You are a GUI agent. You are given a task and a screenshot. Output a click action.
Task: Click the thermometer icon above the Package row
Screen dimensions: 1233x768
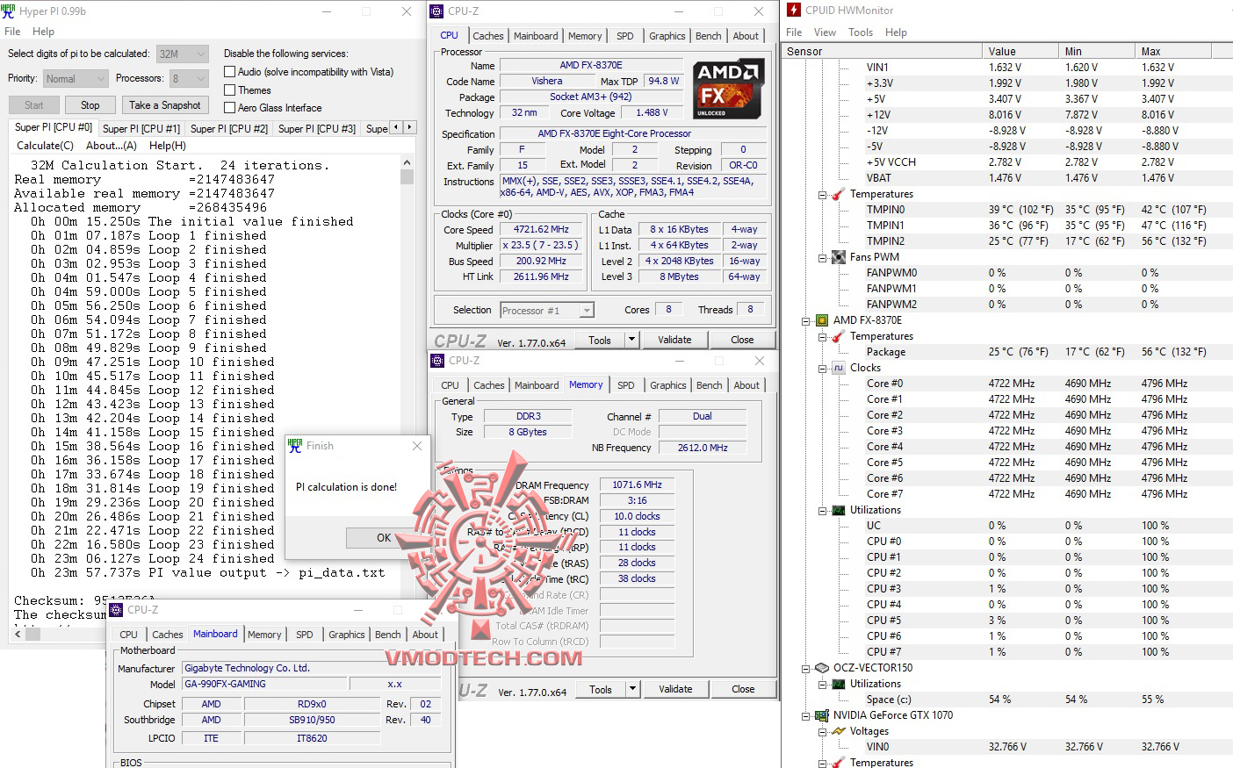coord(839,336)
